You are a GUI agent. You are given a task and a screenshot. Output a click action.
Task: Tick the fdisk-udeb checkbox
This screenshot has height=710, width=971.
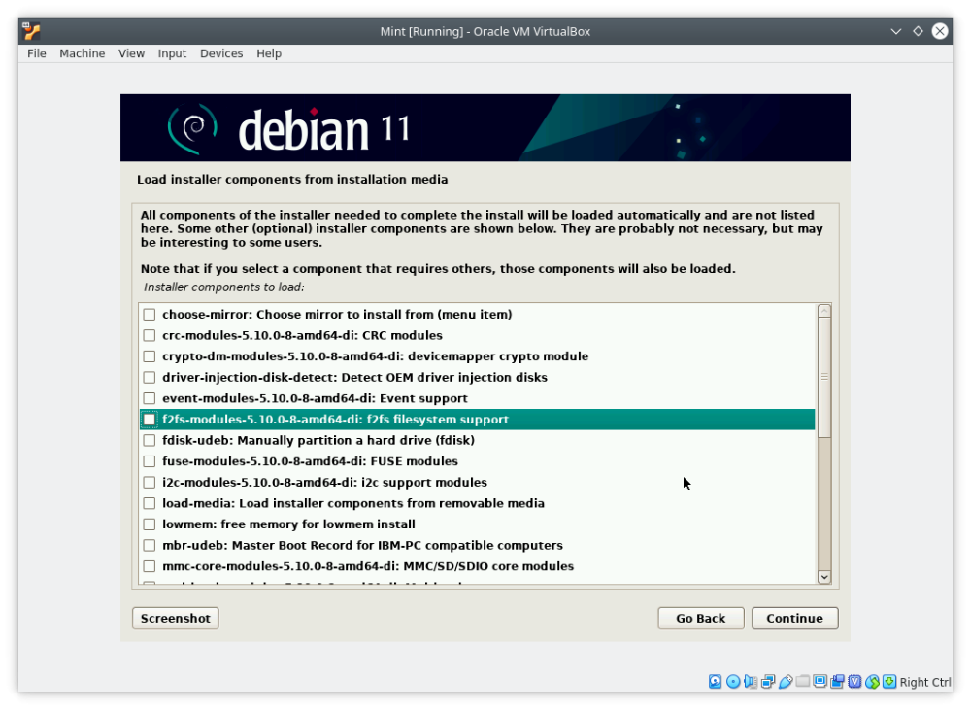point(150,441)
